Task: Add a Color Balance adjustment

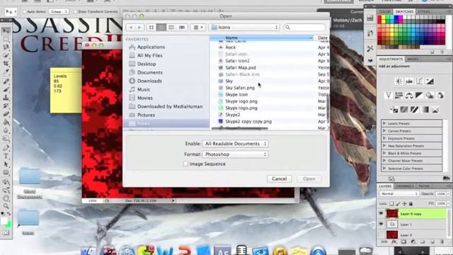Action: [409, 95]
